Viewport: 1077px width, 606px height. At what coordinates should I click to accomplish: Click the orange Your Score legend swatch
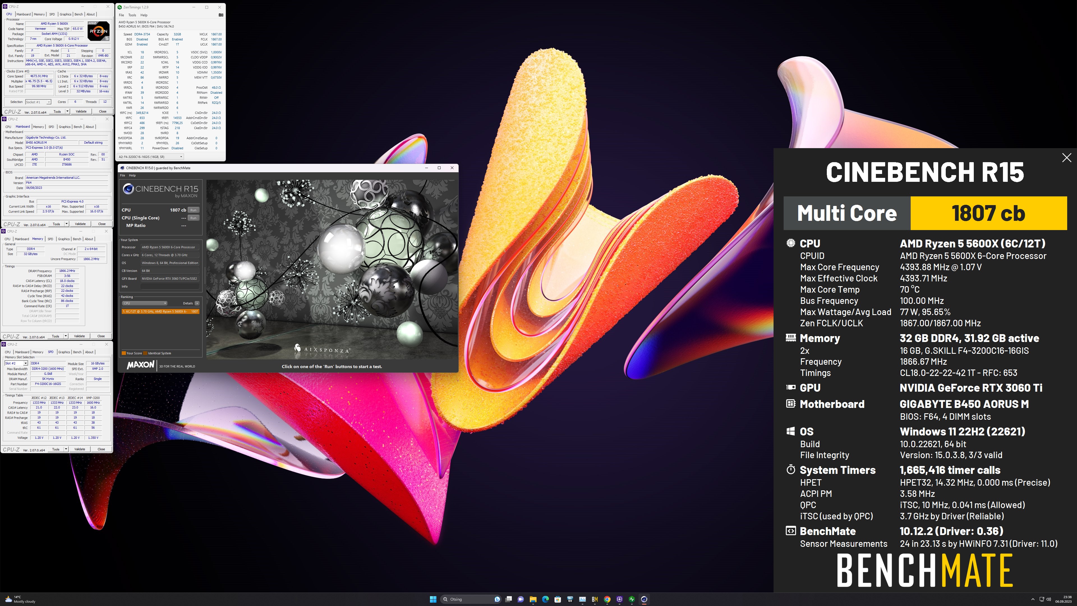124,353
